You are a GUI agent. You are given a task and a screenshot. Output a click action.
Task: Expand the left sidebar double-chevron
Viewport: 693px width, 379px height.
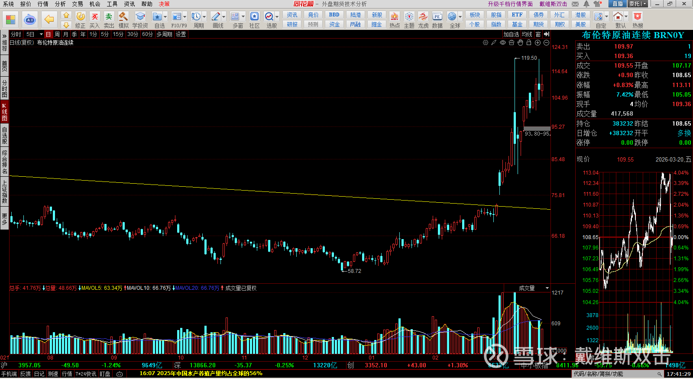tap(4, 36)
